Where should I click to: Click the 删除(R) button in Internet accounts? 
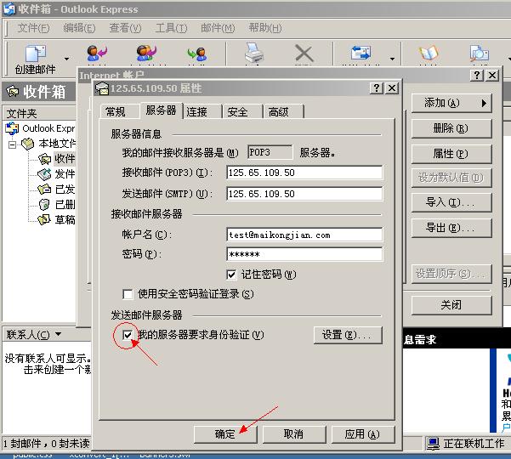tap(451, 128)
